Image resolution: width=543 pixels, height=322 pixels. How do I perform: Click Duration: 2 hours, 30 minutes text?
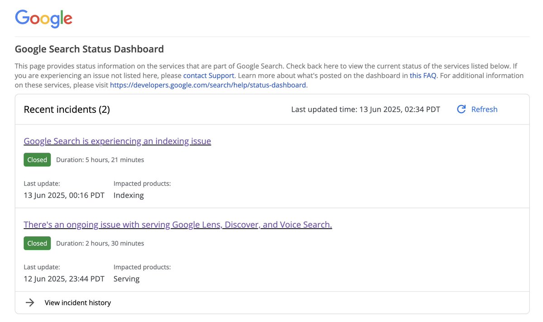tap(100, 243)
